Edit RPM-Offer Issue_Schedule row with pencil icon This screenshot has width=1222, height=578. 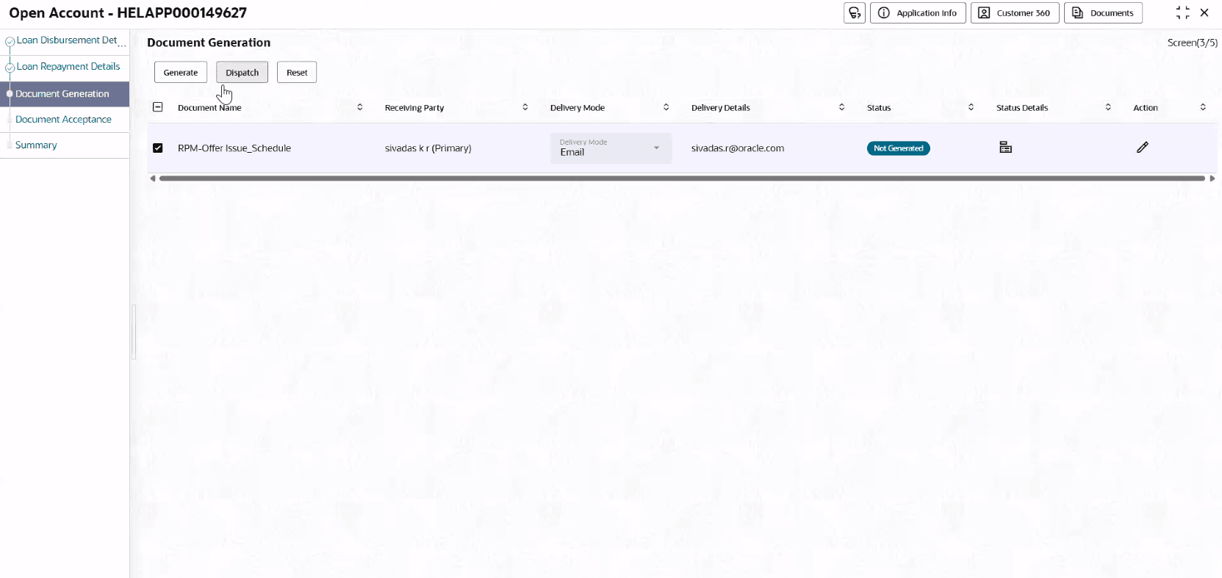point(1143,148)
